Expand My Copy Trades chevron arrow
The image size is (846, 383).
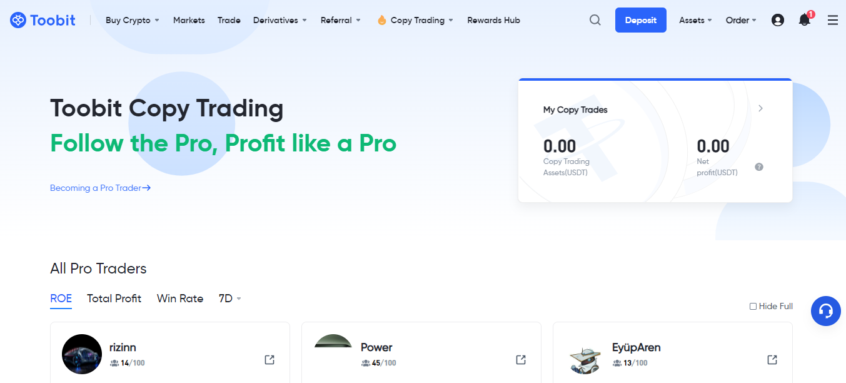pyautogui.click(x=760, y=108)
